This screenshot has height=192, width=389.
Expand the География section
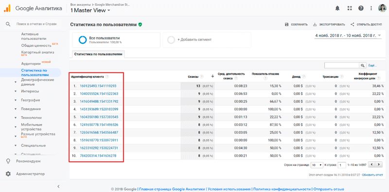tap(16, 100)
